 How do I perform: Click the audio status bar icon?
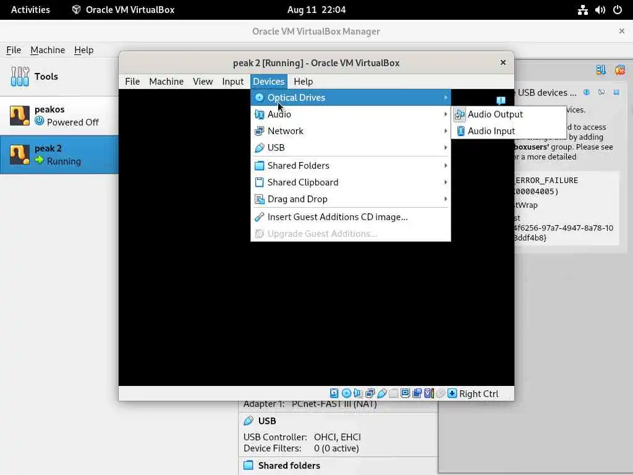pos(358,393)
